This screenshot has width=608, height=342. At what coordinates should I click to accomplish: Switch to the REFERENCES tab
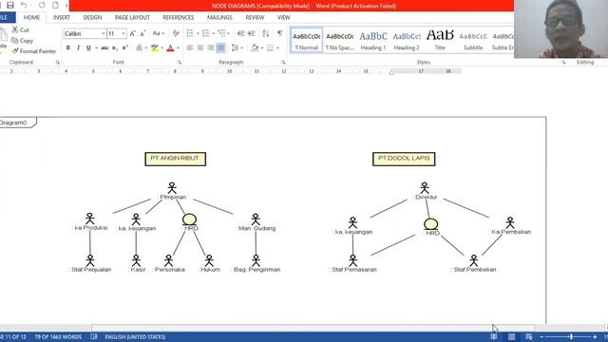pyautogui.click(x=179, y=17)
